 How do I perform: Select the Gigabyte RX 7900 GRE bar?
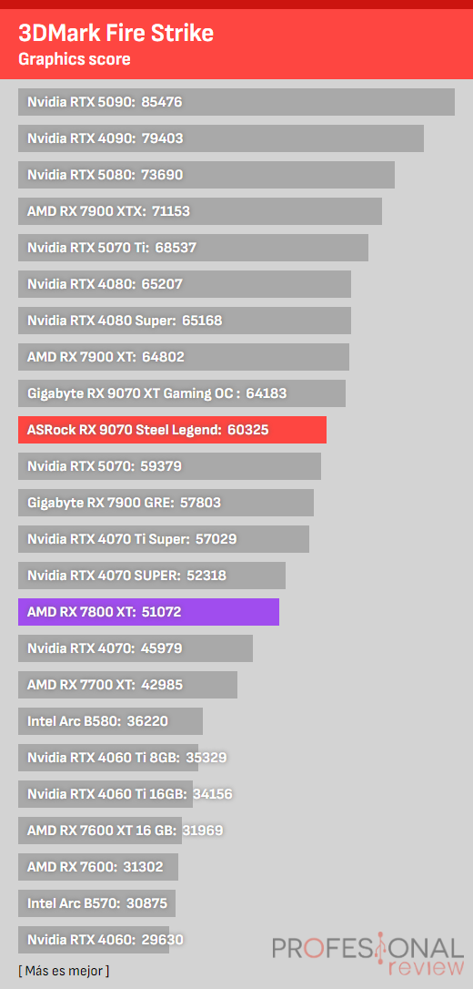(x=166, y=503)
